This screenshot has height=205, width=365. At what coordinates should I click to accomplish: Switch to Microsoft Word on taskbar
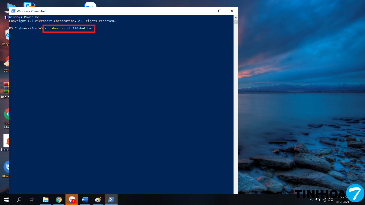[85, 199]
